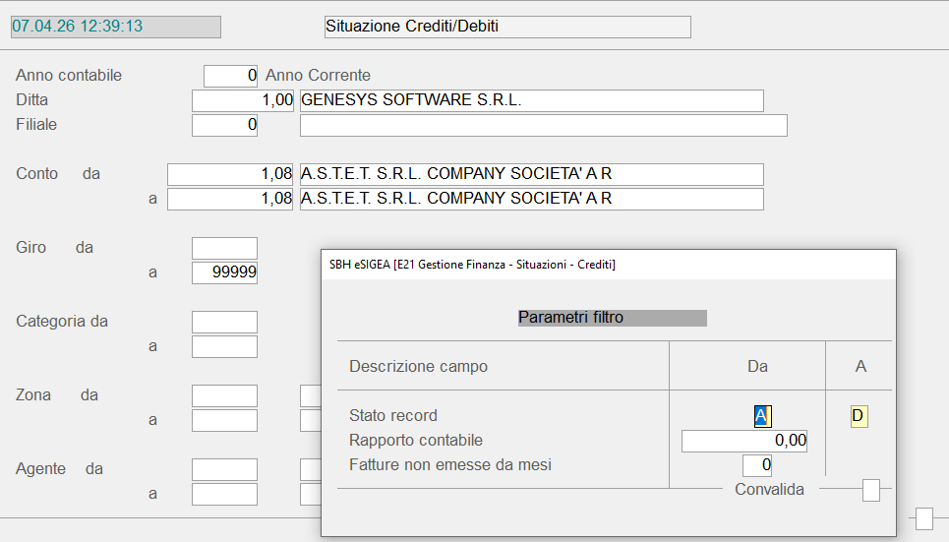
Task: Click the Anno contabile input field
Action: click(230, 76)
